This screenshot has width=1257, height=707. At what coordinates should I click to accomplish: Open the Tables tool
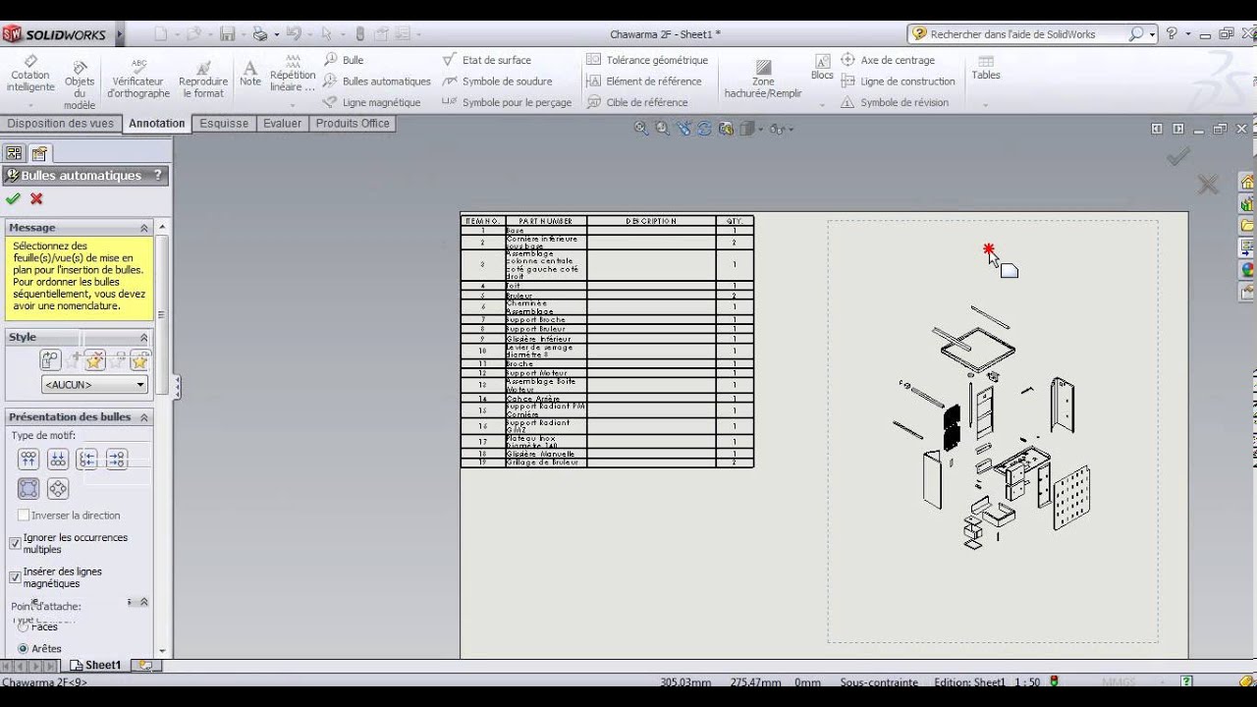tap(986, 68)
